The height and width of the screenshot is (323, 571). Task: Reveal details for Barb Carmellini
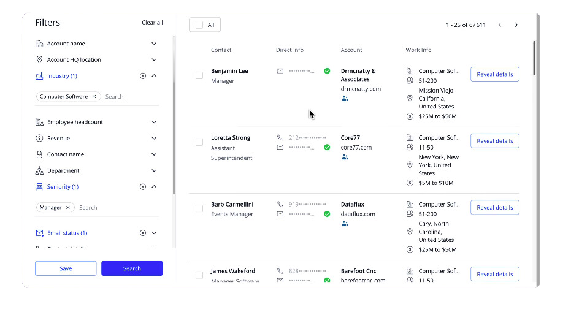pyautogui.click(x=495, y=207)
